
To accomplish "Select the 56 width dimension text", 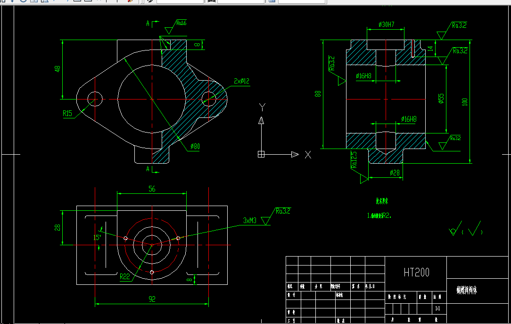I will tap(152, 189).
